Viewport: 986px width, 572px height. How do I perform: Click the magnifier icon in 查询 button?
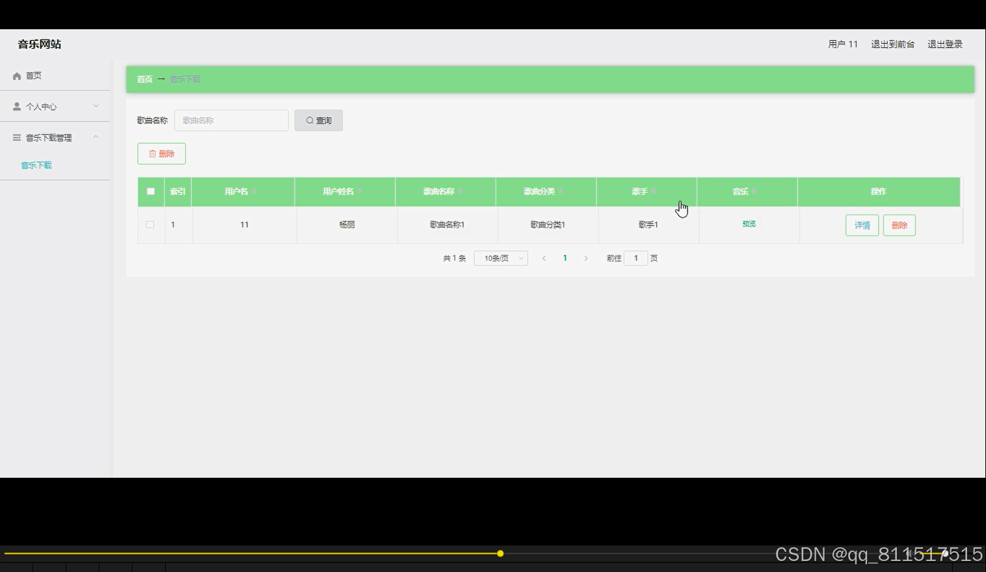pos(310,120)
